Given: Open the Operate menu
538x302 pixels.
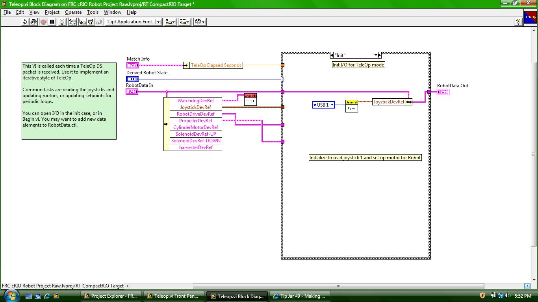Looking at the screenshot, I should [x=73, y=12].
